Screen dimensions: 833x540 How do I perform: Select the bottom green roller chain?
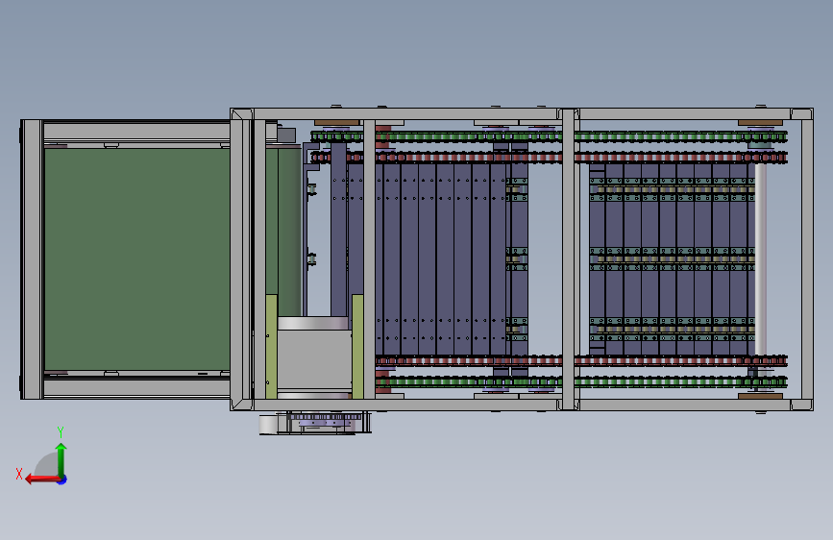[x=581, y=381]
